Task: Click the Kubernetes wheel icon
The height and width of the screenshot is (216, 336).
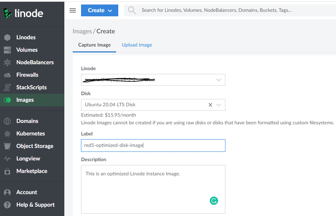Action: (x=7, y=134)
